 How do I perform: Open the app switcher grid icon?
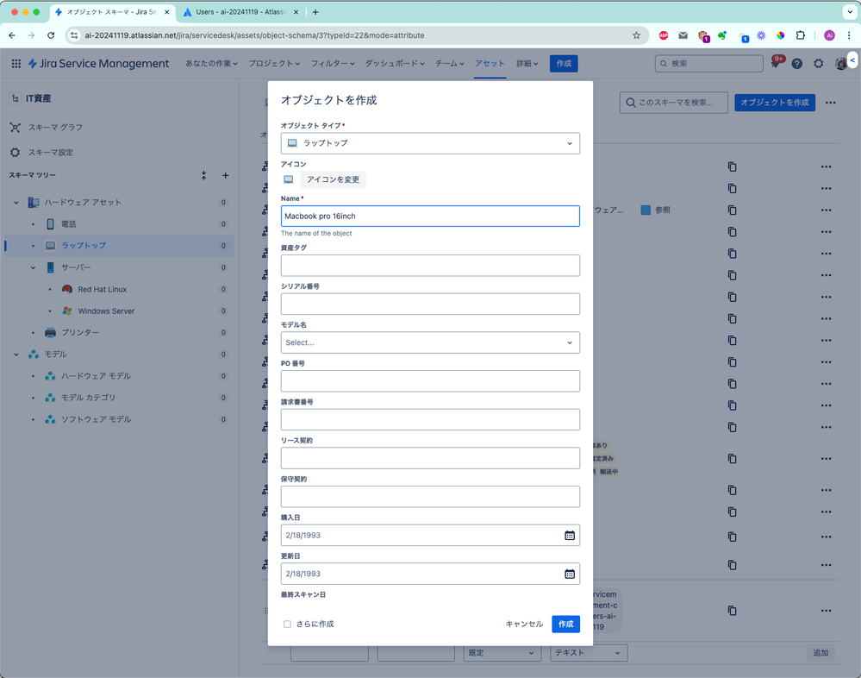[x=16, y=64]
